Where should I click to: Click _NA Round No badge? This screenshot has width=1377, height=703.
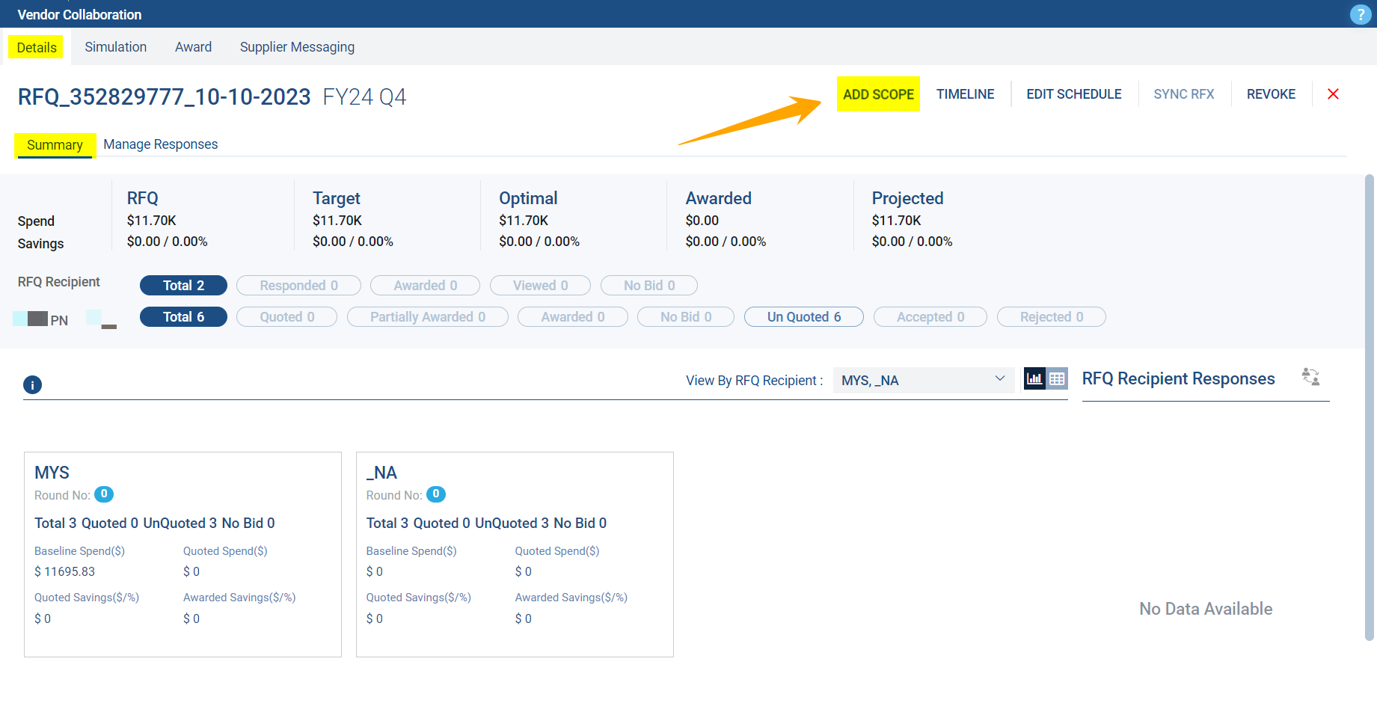point(435,494)
